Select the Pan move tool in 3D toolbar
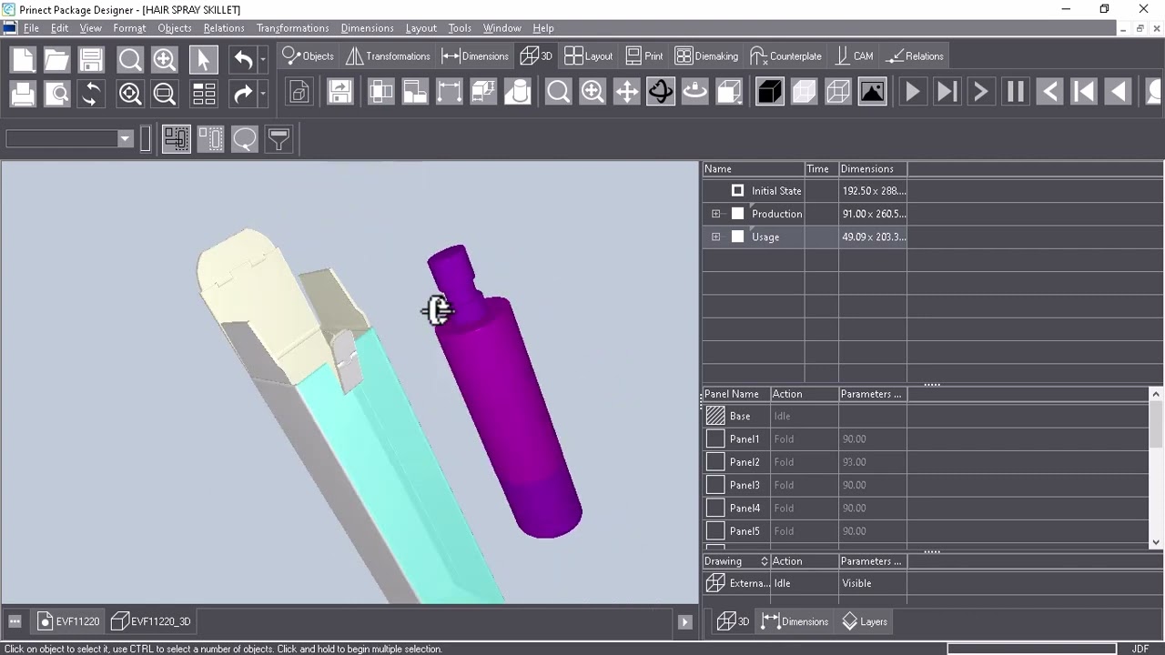The image size is (1165, 655). click(x=626, y=92)
